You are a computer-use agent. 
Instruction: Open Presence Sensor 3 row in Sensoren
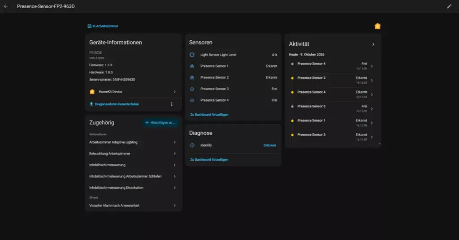pyautogui.click(x=233, y=89)
